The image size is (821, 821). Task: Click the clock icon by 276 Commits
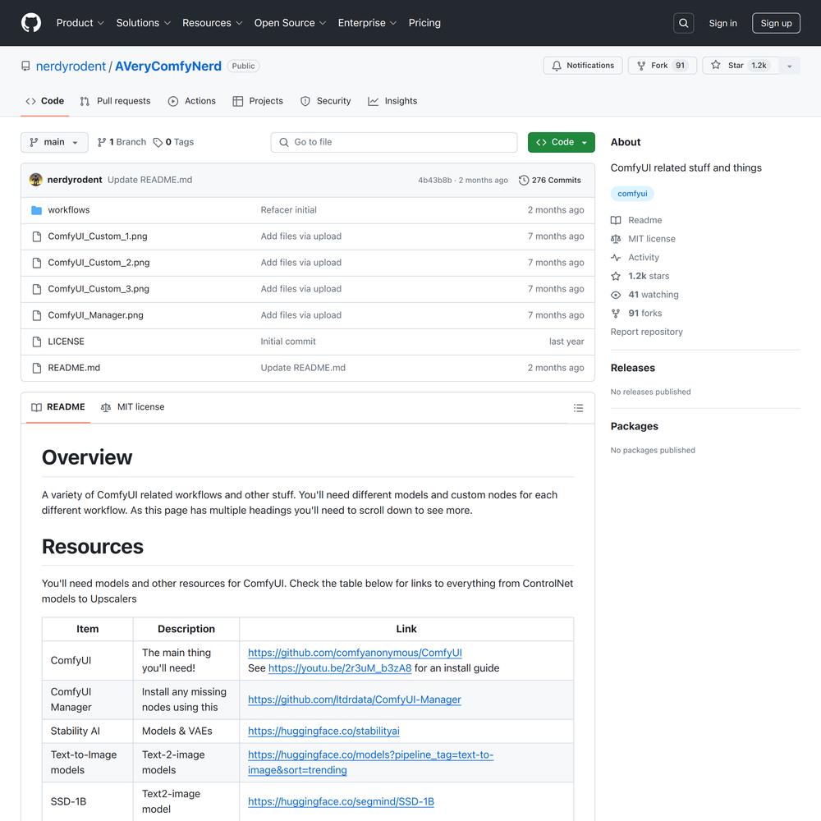click(524, 180)
